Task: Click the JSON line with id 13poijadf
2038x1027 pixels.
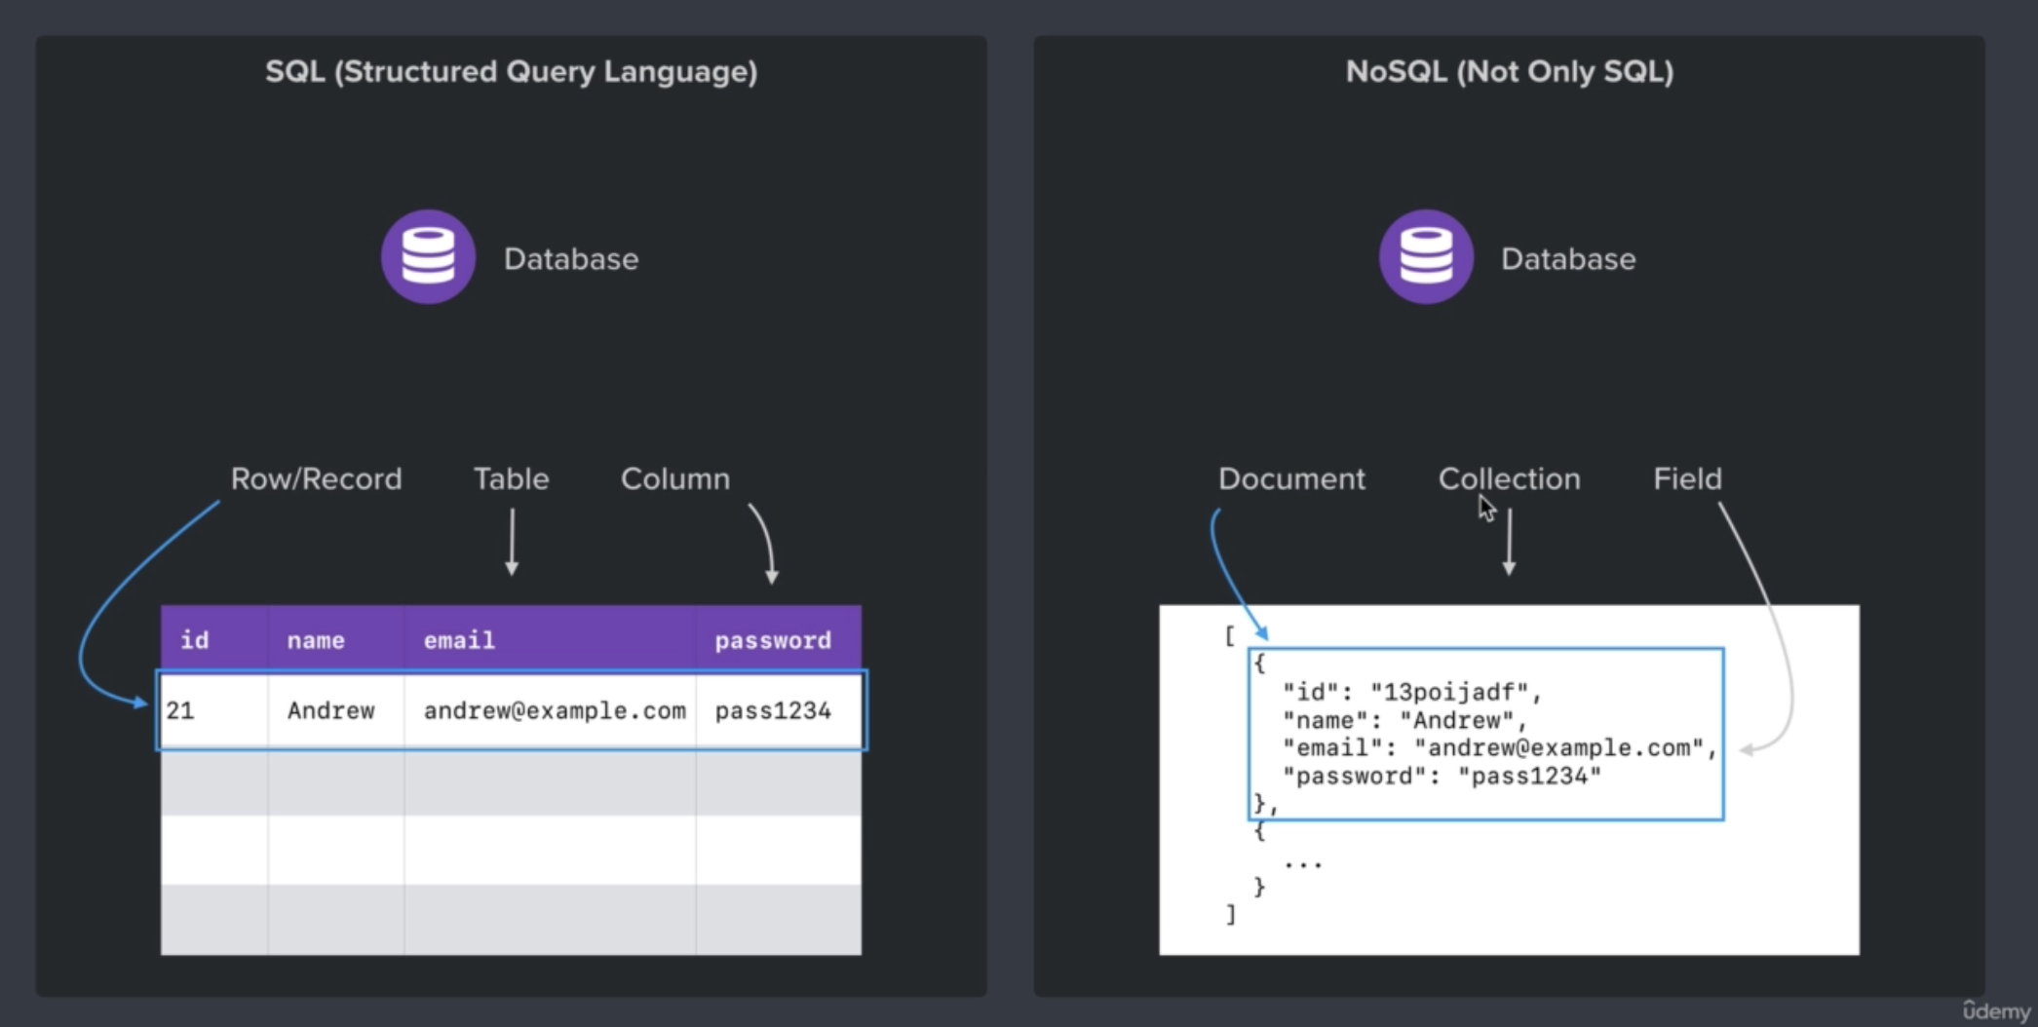Action: coord(1412,692)
